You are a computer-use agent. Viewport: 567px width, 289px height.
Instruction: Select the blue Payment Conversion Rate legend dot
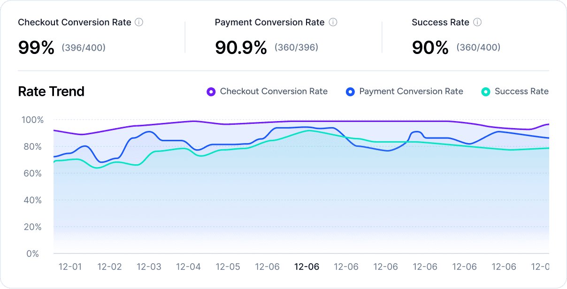(350, 91)
